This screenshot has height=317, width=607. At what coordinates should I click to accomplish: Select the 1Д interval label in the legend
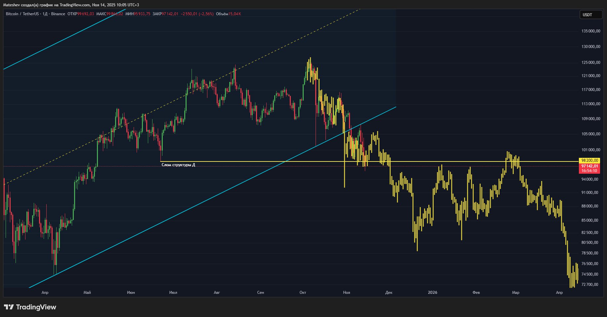tap(45, 14)
